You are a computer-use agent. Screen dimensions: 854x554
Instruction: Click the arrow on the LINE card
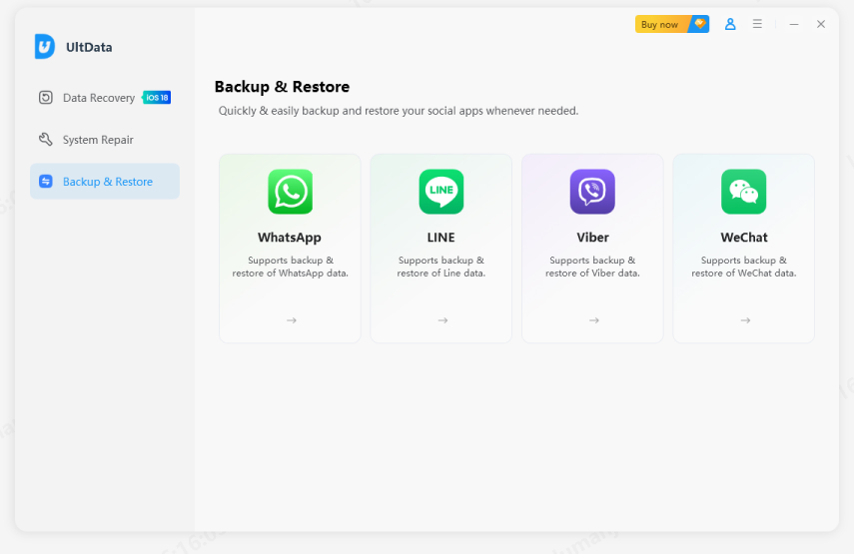[442, 320]
